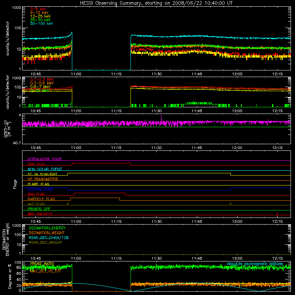Click the Degrees or % axis title
This screenshot has width=295, height=295.
coord(10,276)
